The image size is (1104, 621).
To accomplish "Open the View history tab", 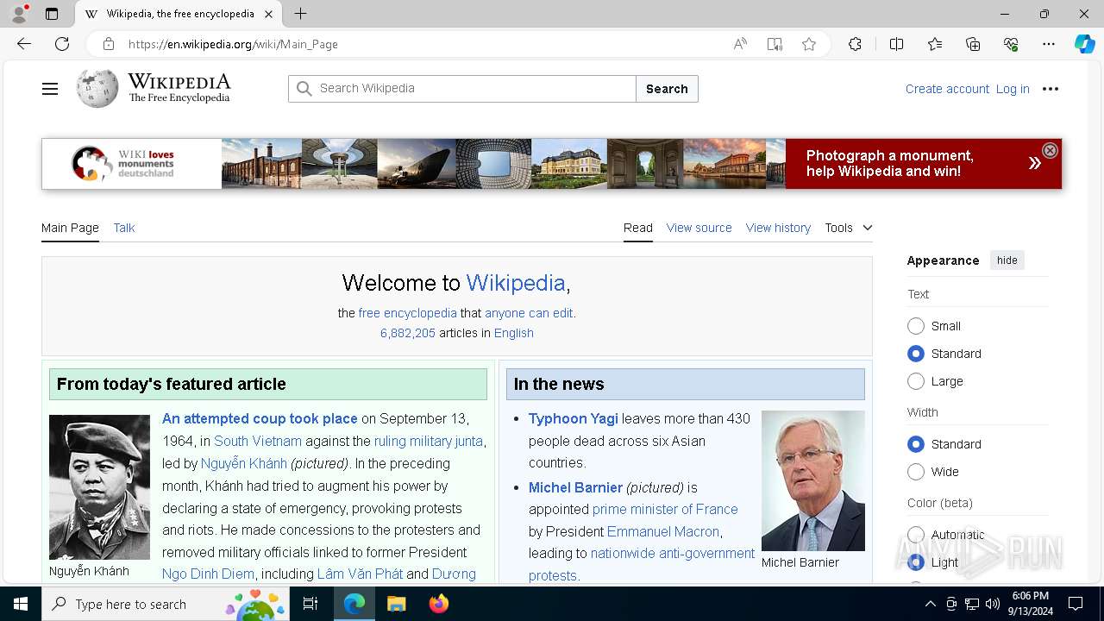I will point(778,228).
